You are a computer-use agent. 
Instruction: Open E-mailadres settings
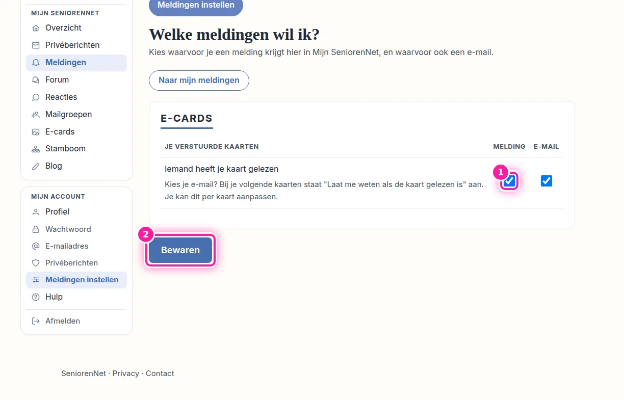pyautogui.click(x=76, y=246)
